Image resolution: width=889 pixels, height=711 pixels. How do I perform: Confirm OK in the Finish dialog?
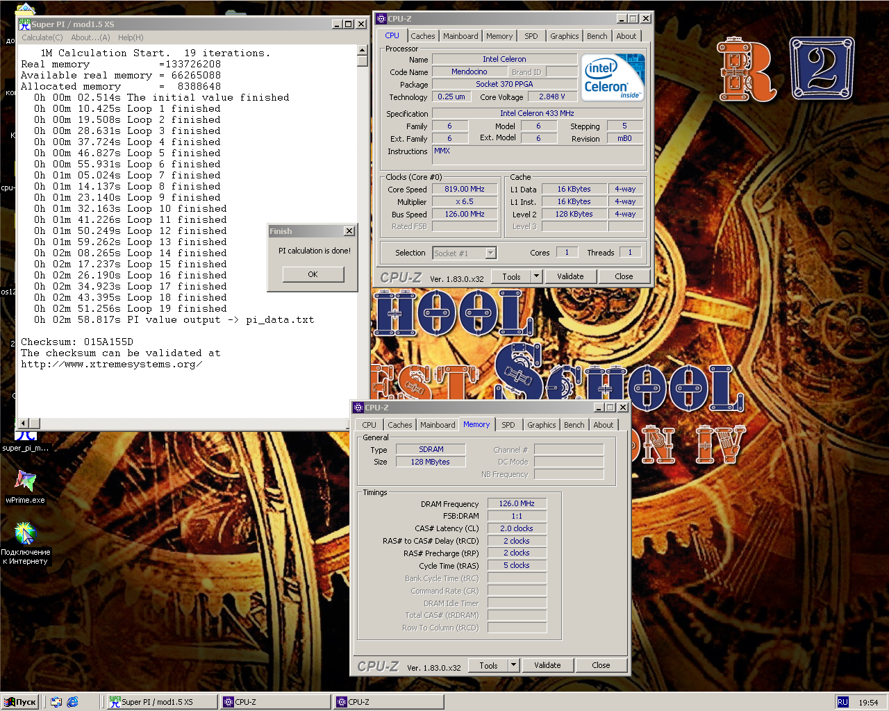[x=313, y=274]
